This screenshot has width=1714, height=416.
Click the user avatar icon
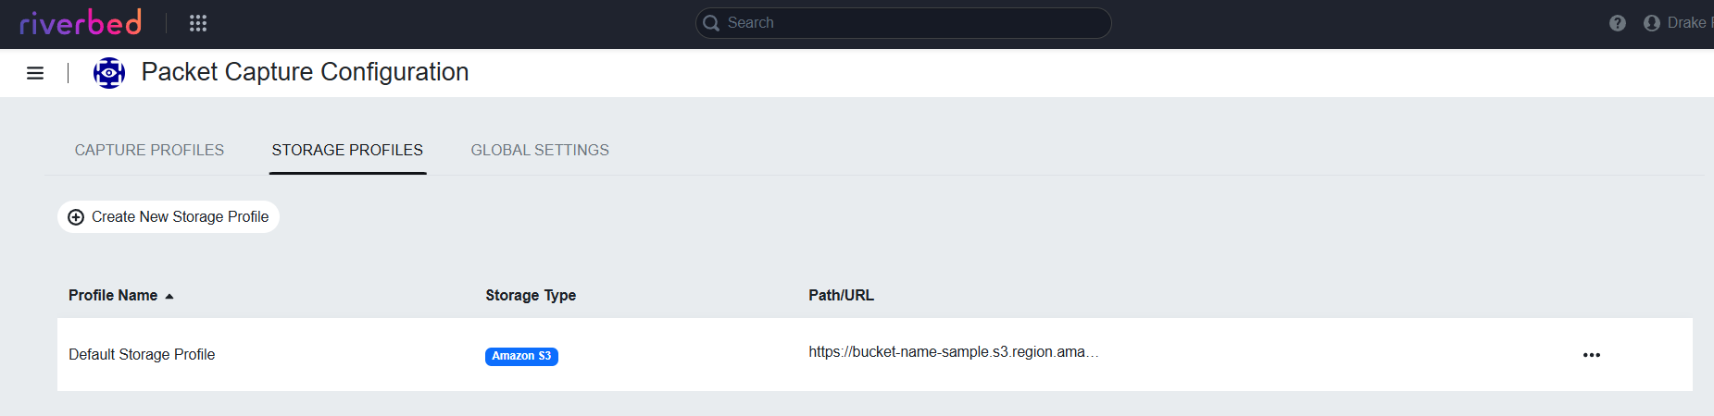[1651, 23]
